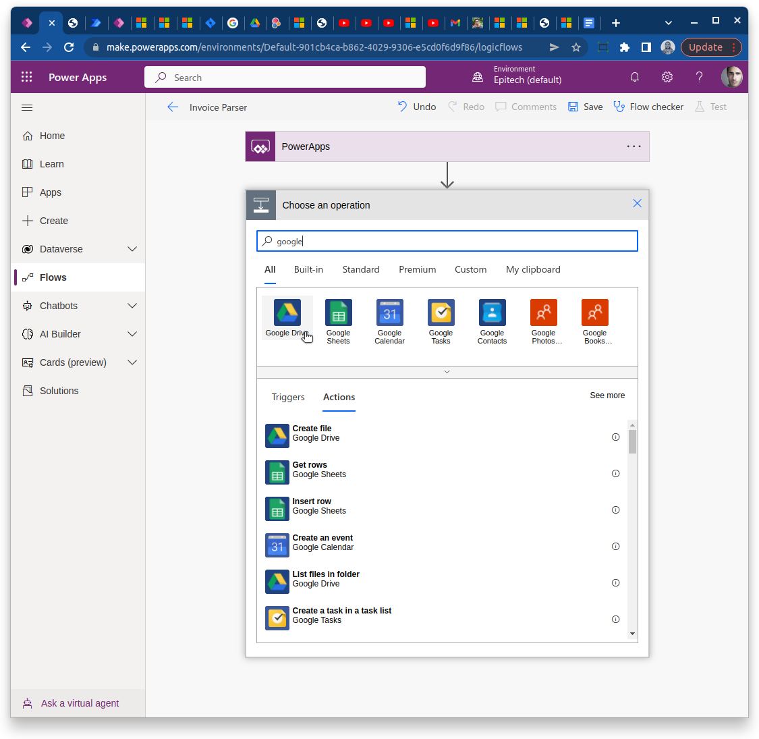Open the browser tab search dropdown

coord(669,23)
